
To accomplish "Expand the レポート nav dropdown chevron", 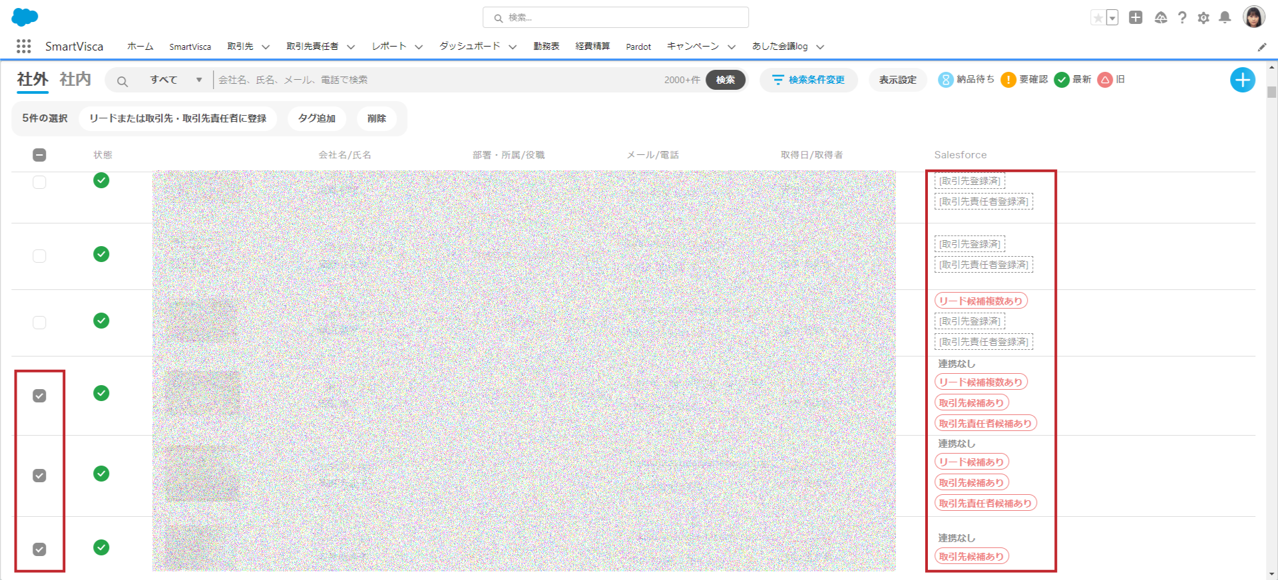I will point(419,47).
